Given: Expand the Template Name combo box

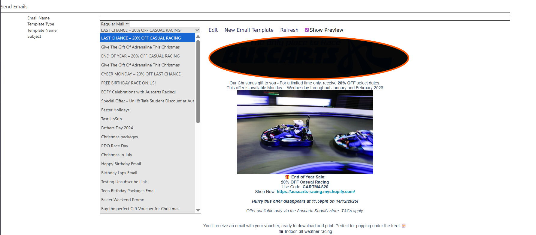Looking at the screenshot, I should pos(150,30).
